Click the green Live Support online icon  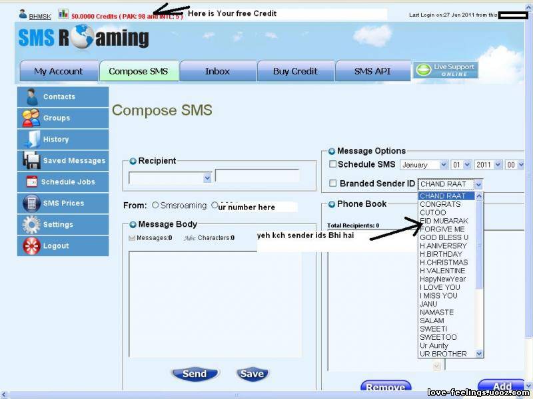coord(424,70)
